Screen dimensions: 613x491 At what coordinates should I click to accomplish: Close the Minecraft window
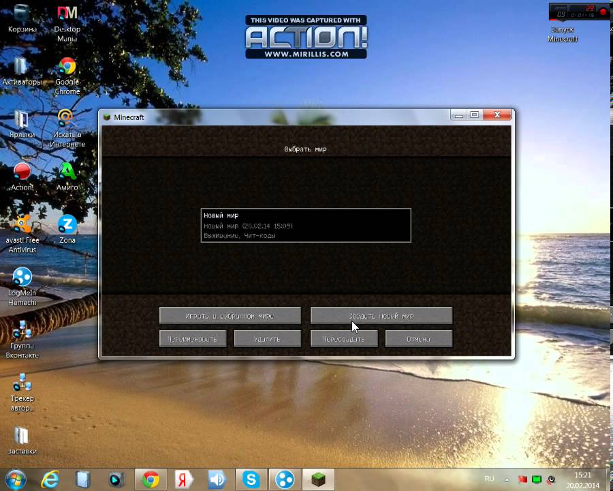(x=497, y=115)
